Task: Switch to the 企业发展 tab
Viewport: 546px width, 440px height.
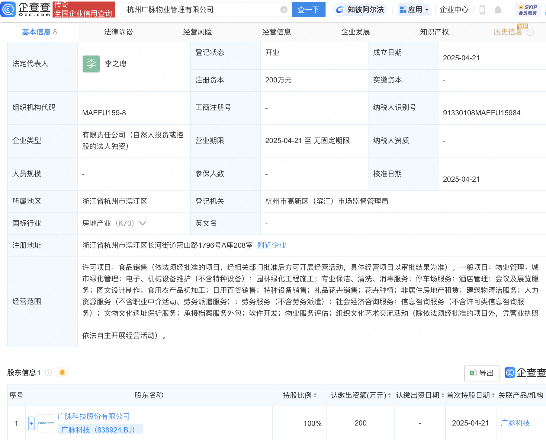Action: point(356,32)
